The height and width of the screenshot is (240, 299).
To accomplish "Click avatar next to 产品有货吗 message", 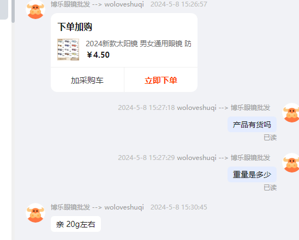I will tap(291, 113).
